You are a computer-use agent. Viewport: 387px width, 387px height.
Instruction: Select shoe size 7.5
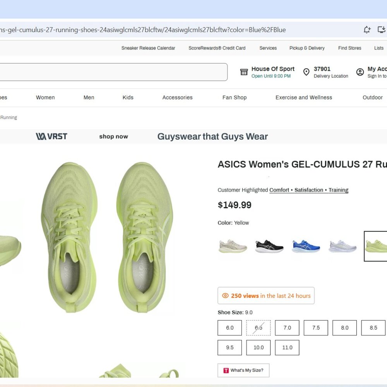pos(316,328)
